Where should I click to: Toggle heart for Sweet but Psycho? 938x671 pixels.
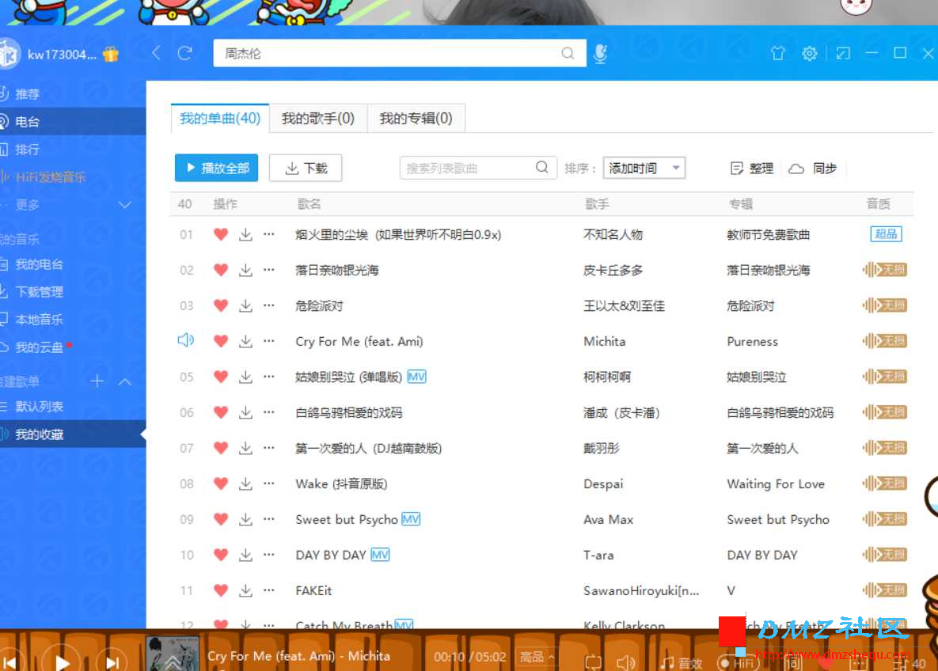[x=221, y=518]
